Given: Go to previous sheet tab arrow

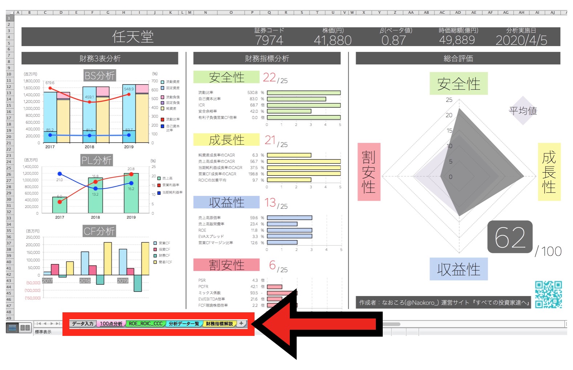Looking at the screenshot, I should click(45, 323).
